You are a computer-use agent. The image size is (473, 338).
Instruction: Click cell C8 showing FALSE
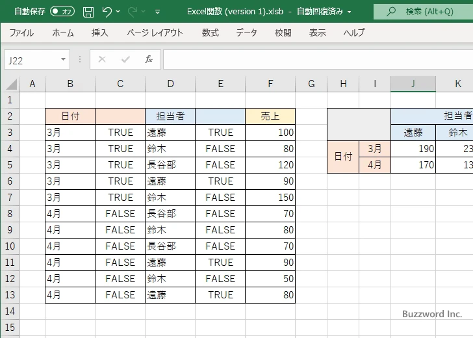120,214
